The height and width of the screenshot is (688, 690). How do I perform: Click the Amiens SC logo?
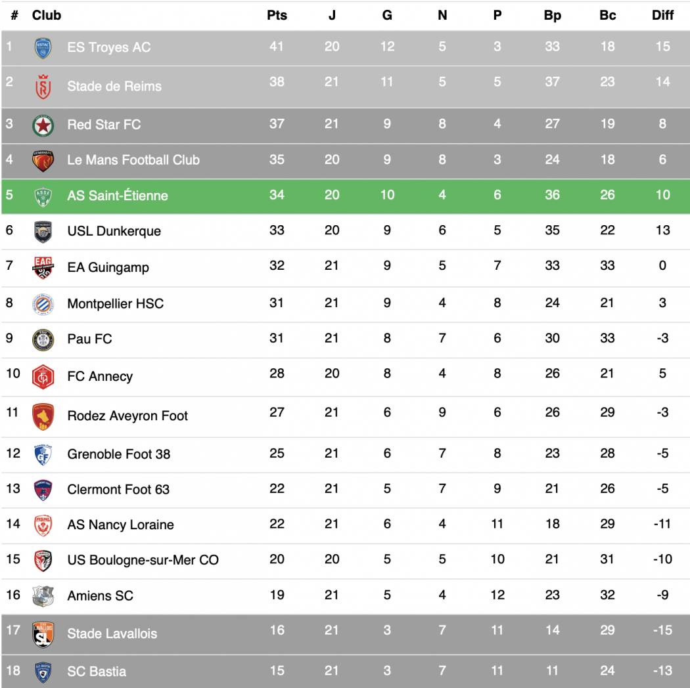[x=43, y=596]
